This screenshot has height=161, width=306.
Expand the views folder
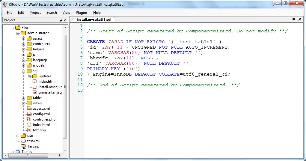[x=23, y=103]
